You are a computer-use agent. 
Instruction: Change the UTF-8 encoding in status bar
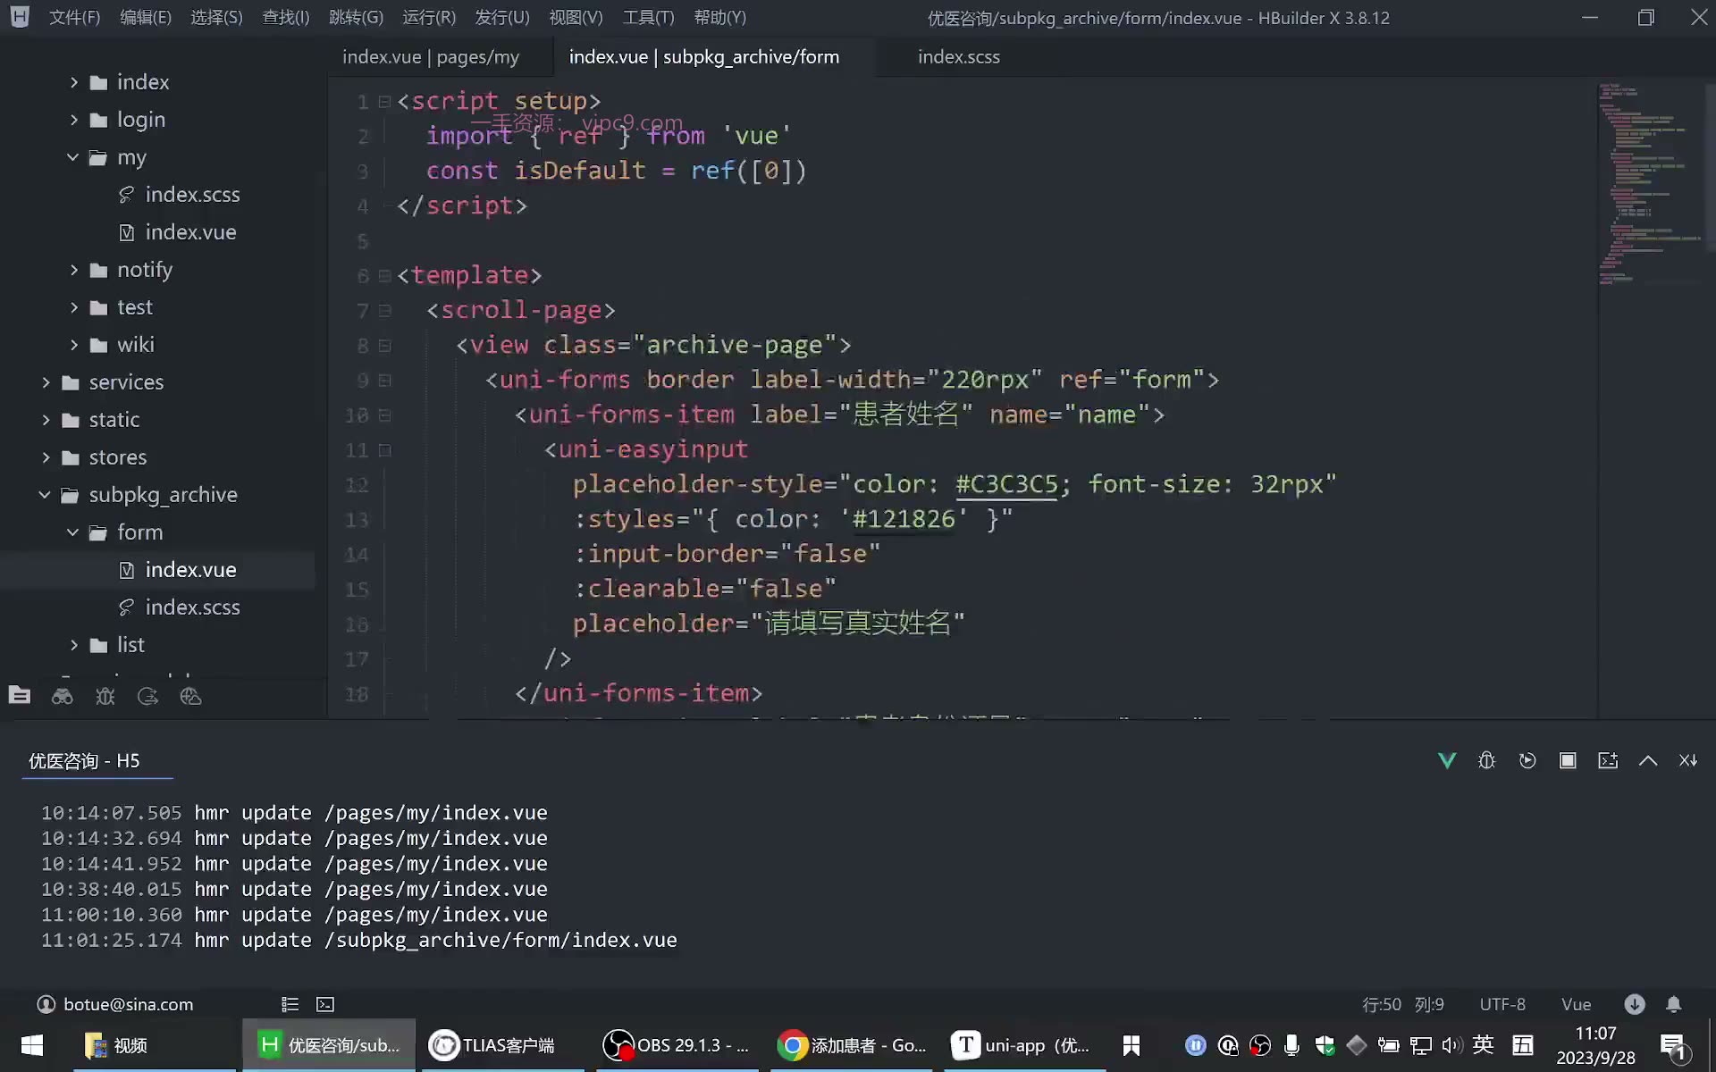[x=1502, y=1004]
